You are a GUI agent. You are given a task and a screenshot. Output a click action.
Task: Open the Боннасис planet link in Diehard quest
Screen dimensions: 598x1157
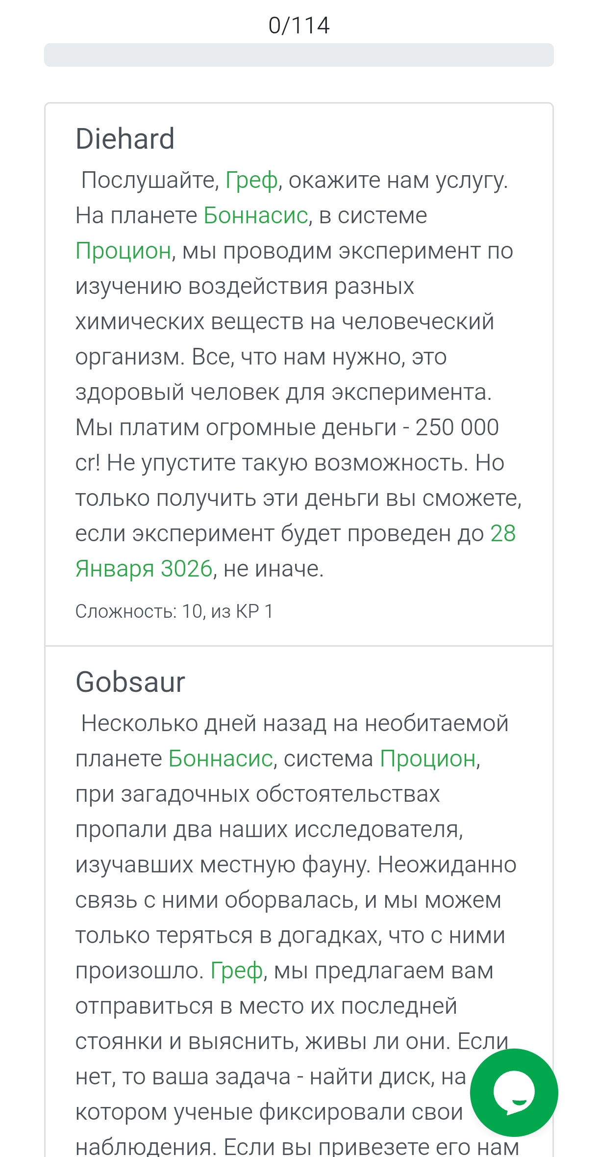coord(255,215)
